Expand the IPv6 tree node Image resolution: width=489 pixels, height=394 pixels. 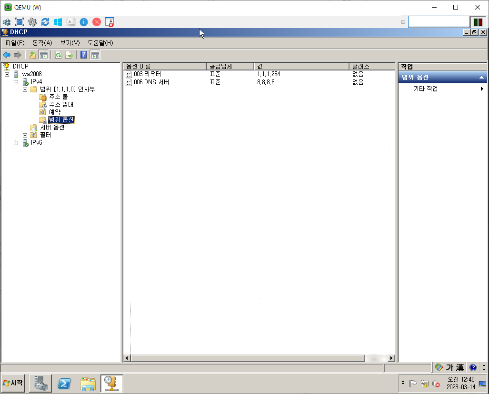pos(16,143)
